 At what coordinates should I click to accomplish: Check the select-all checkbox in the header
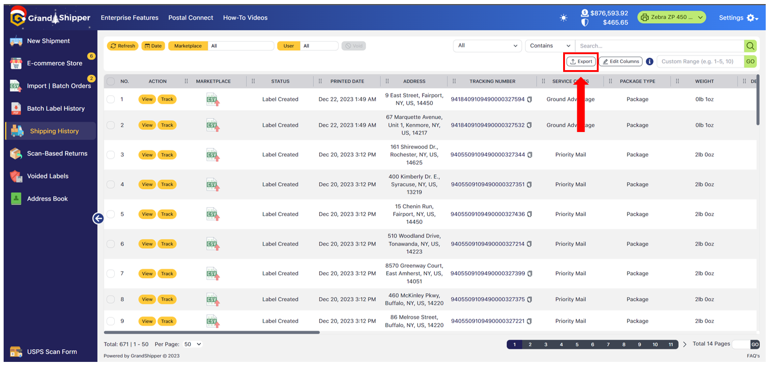111,81
